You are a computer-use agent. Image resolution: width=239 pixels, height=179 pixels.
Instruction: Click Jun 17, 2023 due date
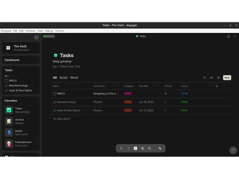[146, 110]
